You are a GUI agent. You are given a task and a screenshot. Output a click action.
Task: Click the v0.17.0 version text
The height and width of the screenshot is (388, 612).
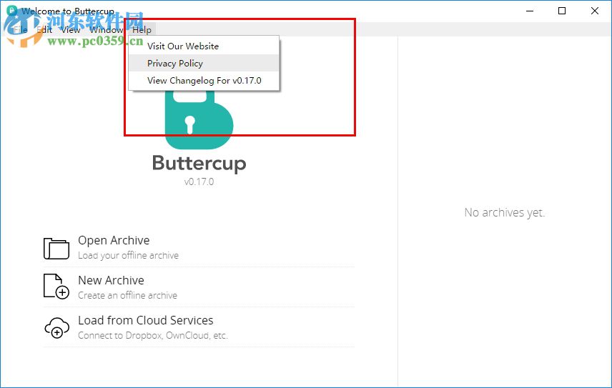[x=199, y=181]
